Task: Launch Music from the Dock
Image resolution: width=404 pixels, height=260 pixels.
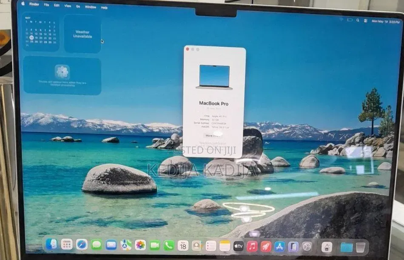Action: tap(252, 246)
